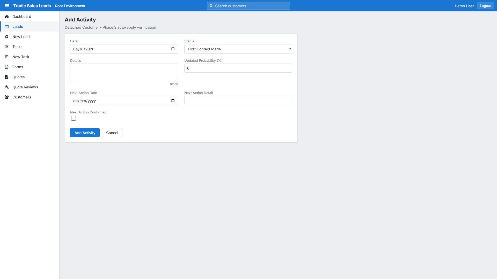Open Forms from the sidebar
This screenshot has height=279, width=497.
pyautogui.click(x=30, y=67)
